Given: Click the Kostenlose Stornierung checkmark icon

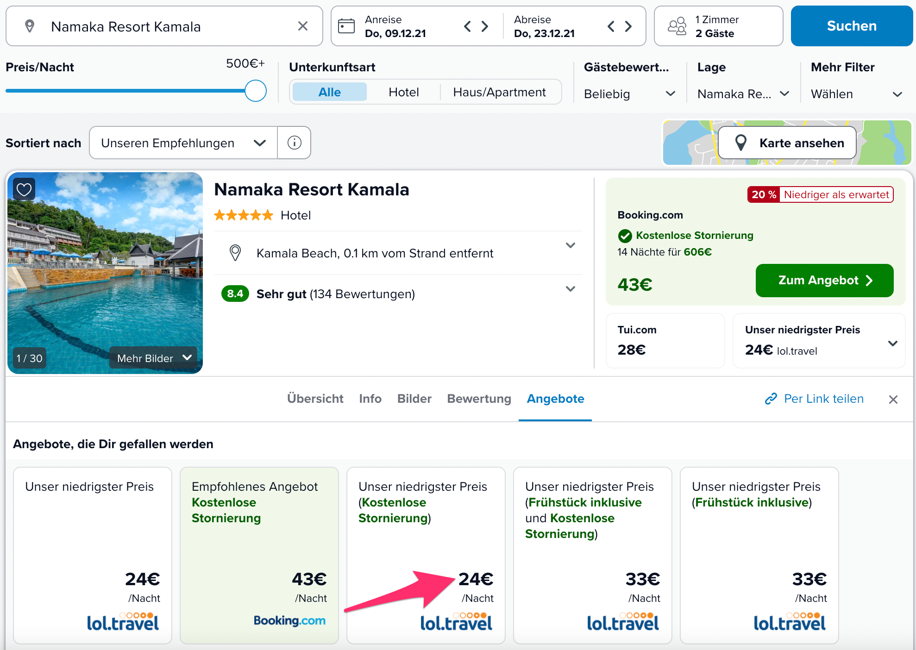Looking at the screenshot, I should tap(625, 236).
